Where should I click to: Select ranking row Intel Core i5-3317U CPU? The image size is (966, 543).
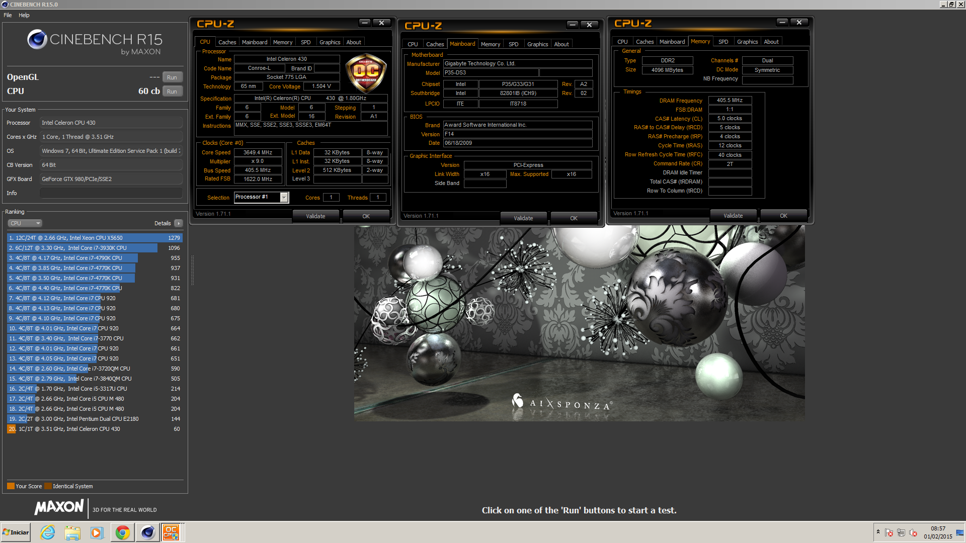pyautogui.click(x=95, y=389)
